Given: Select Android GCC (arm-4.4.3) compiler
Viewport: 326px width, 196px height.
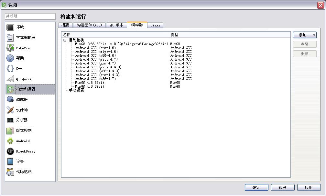Looking at the screenshot, I should (x=98, y=75).
